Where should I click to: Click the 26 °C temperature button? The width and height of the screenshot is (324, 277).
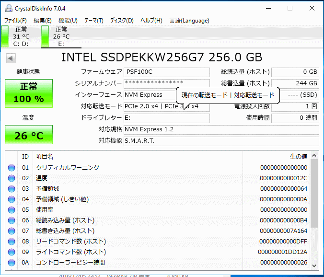pyautogui.click(x=29, y=135)
